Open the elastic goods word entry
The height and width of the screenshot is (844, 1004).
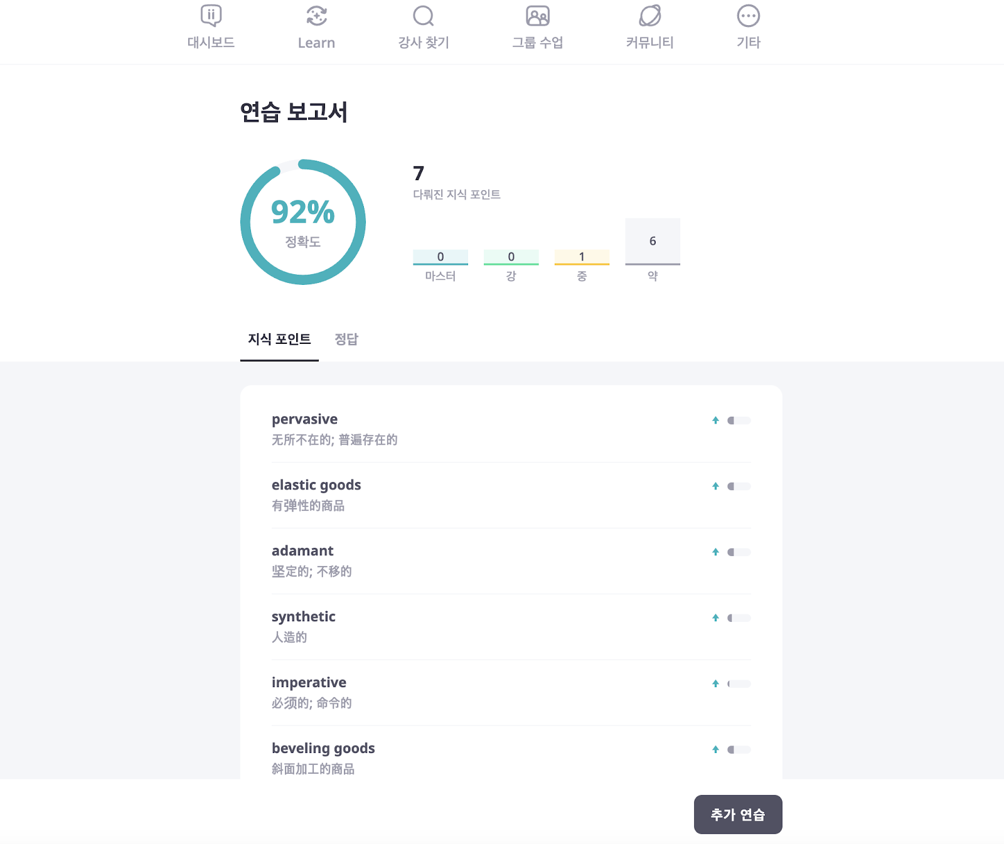tap(511, 495)
